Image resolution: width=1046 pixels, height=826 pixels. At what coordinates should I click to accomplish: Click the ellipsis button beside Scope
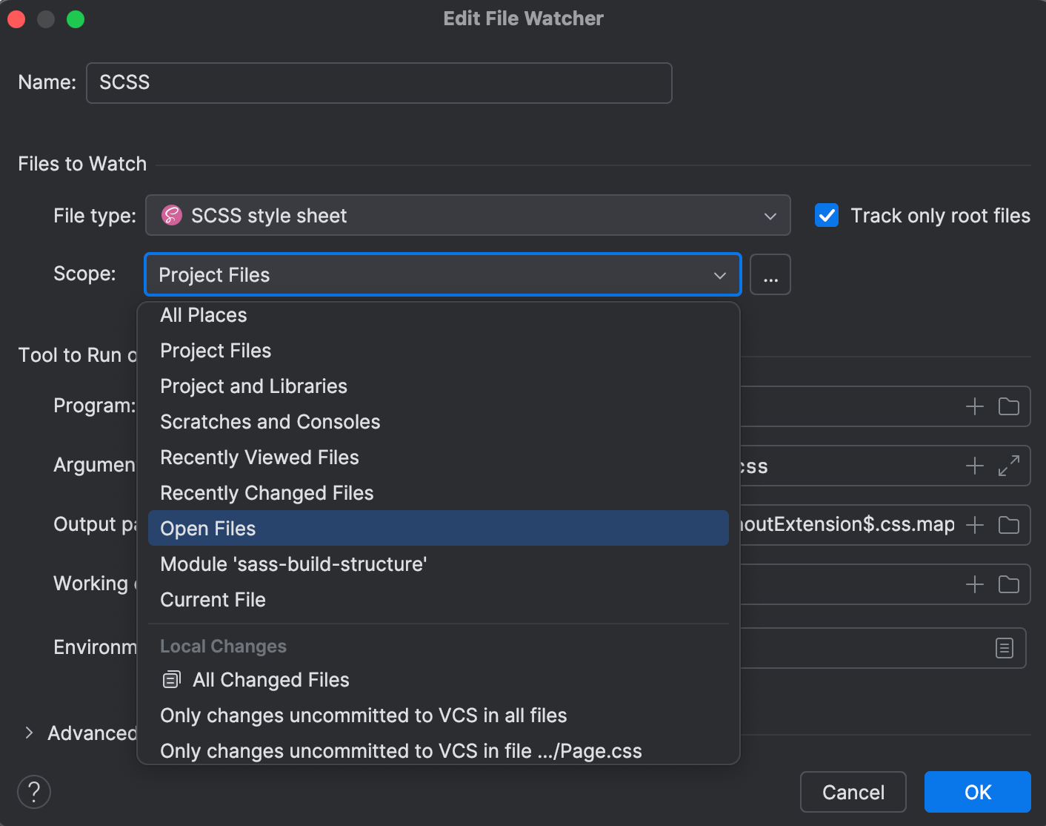pos(770,274)
